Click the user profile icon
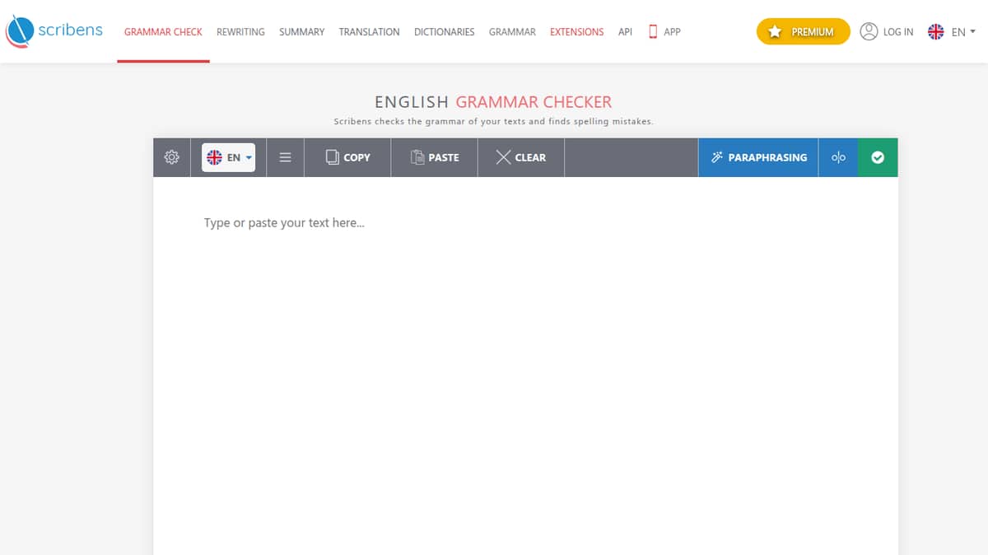 click(869, 31)
